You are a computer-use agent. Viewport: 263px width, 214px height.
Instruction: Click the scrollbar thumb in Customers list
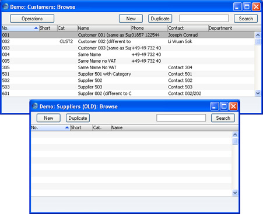258,41
